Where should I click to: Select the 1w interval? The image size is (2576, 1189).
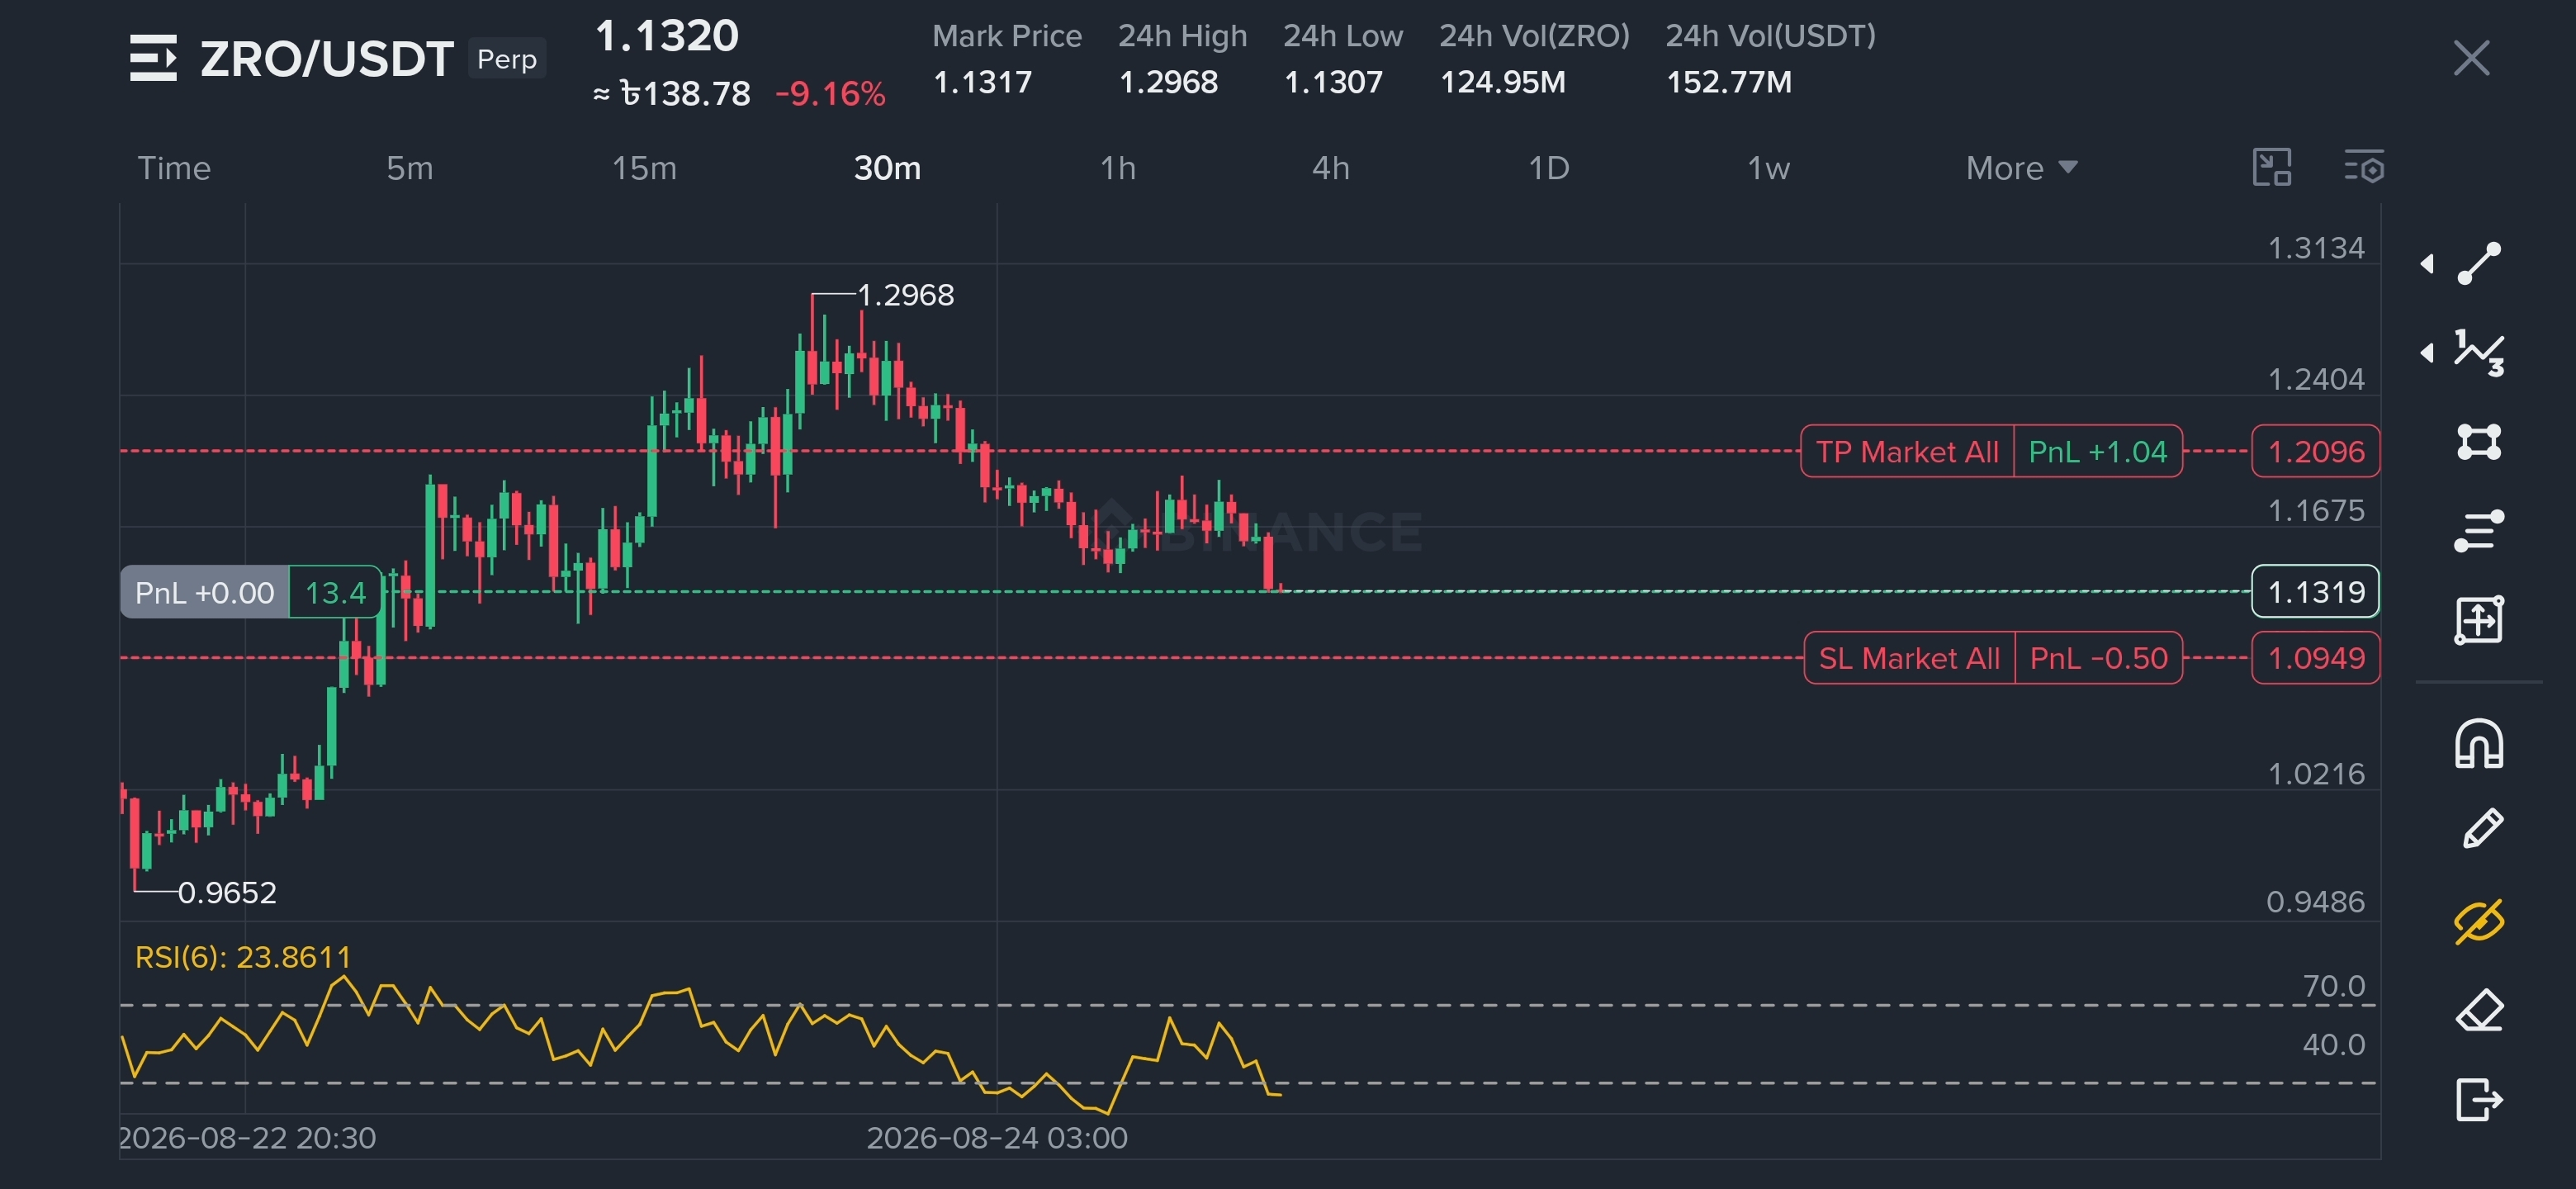pyautogui.click(x=1768, y=168)
